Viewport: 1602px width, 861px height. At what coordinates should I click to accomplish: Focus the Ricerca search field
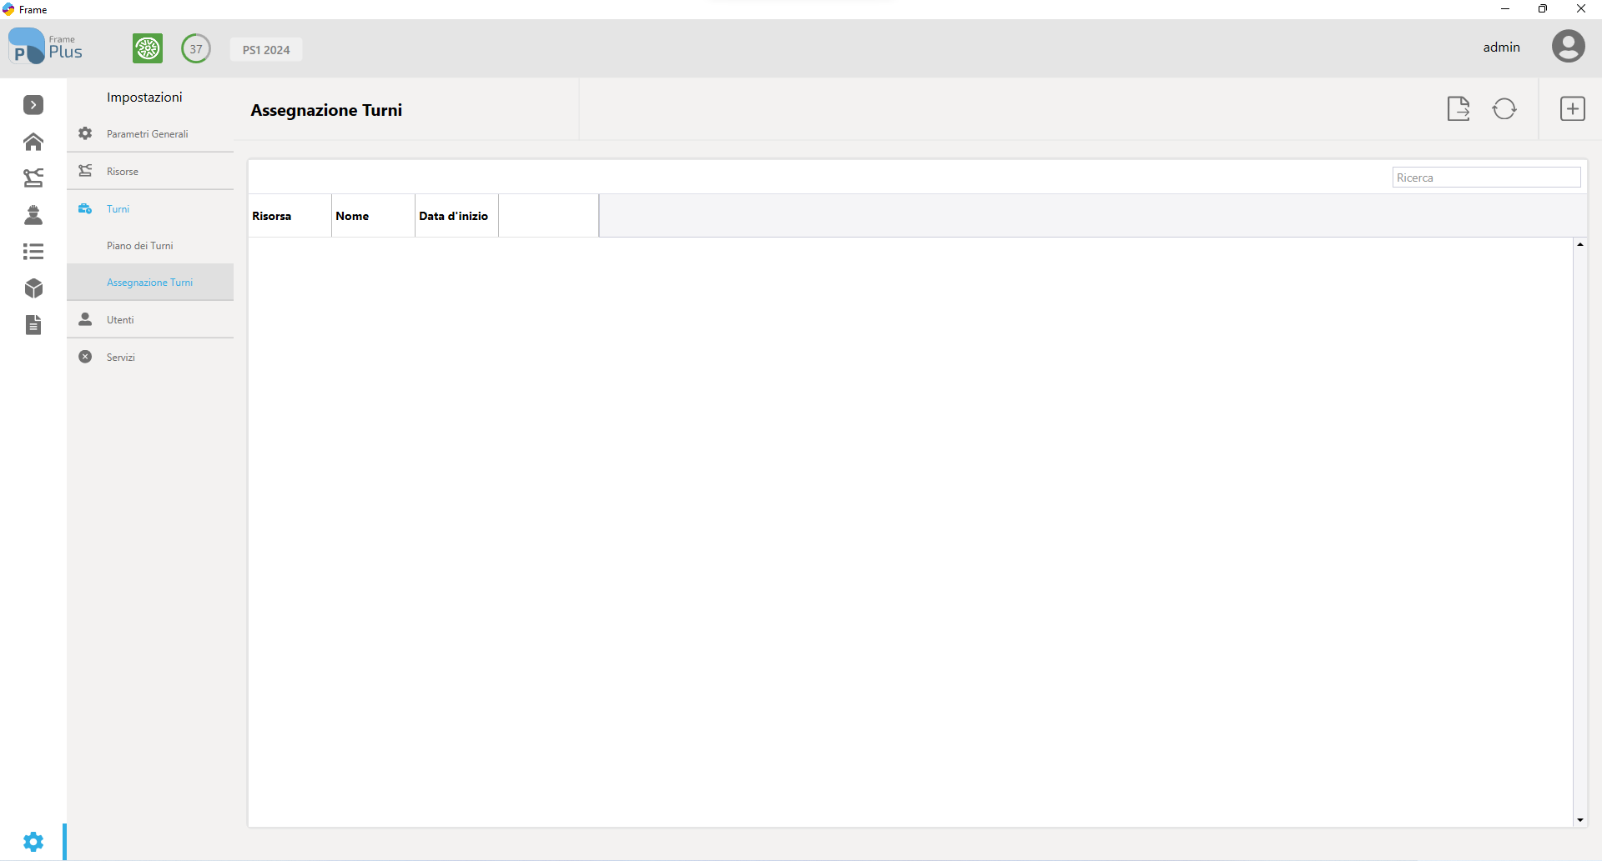(x=1487, y=178)
